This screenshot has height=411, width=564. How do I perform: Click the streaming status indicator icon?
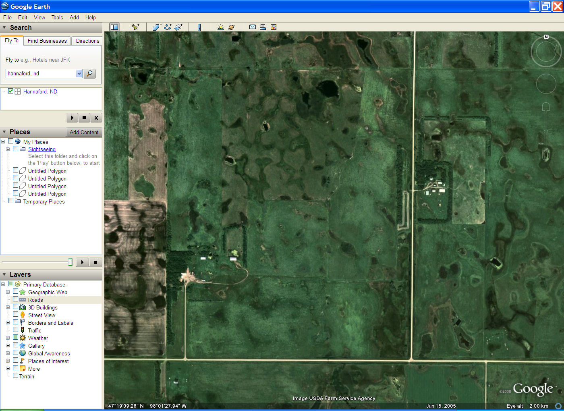pyautogui.click(x=558, y=406)
